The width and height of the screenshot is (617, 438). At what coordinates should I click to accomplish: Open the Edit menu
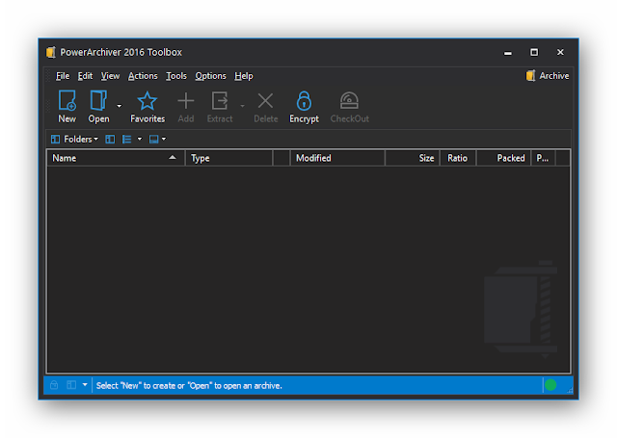pos(85,76)
